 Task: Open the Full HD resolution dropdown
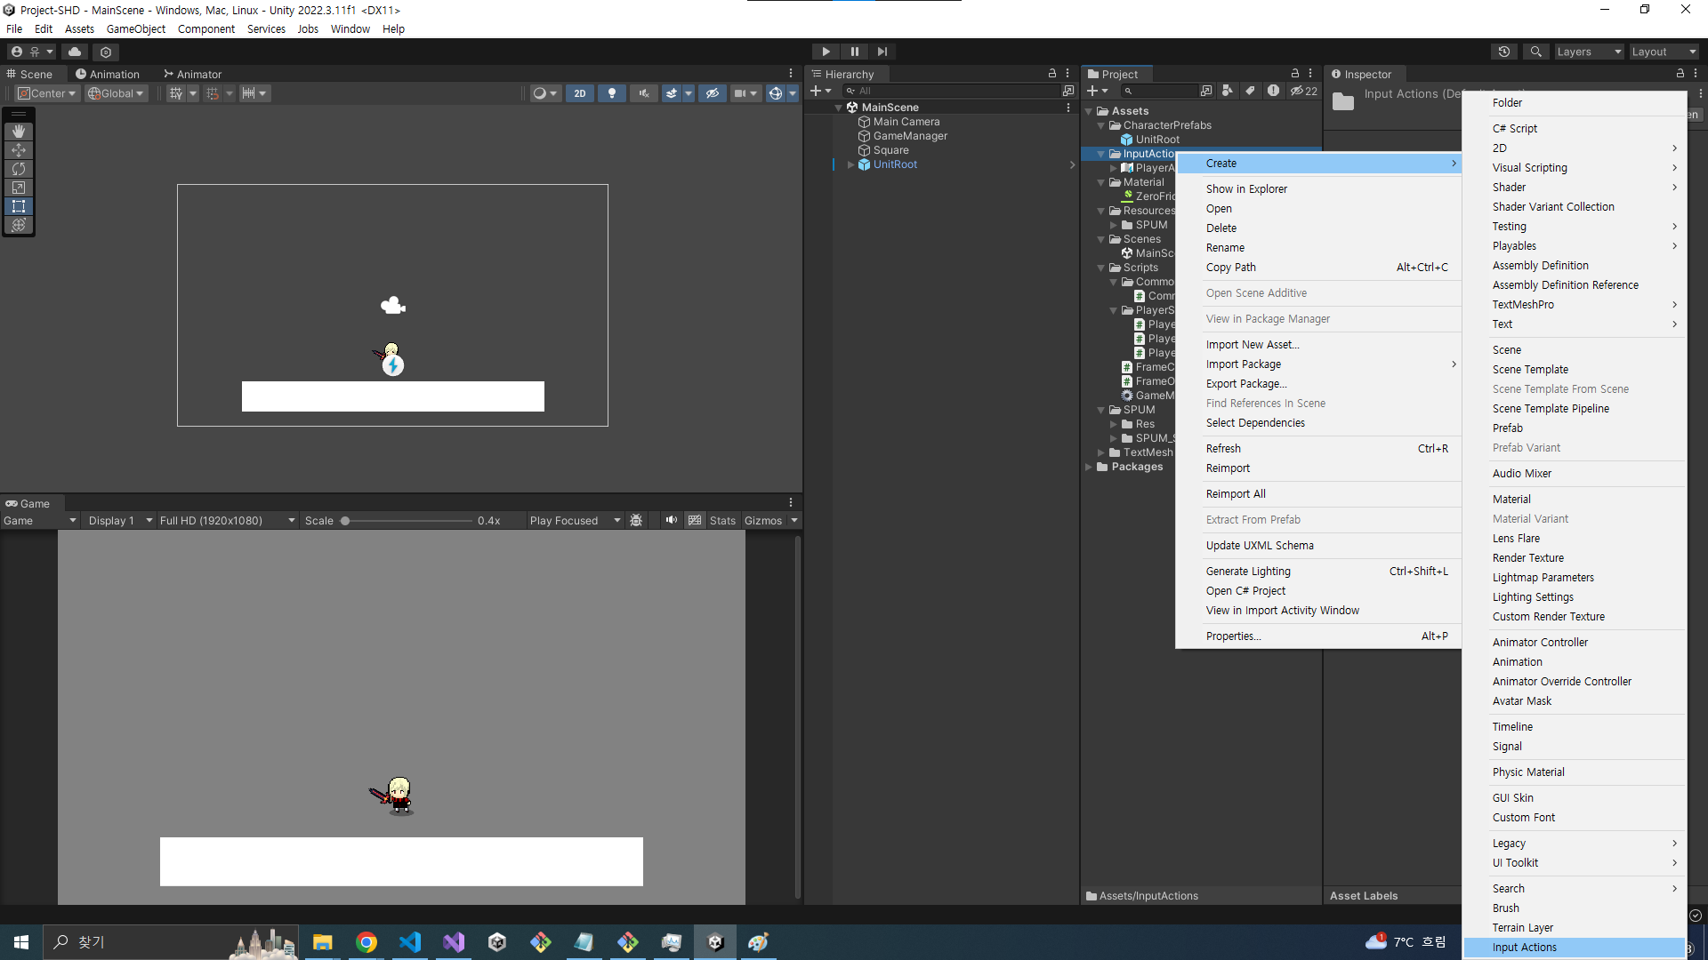coord(227,521)
